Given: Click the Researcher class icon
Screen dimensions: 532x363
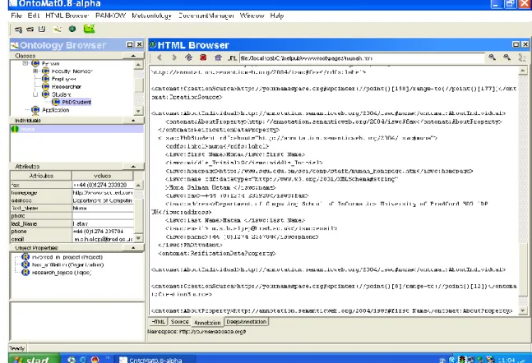Looking at the screenshot, I should (x=45, y=86).
